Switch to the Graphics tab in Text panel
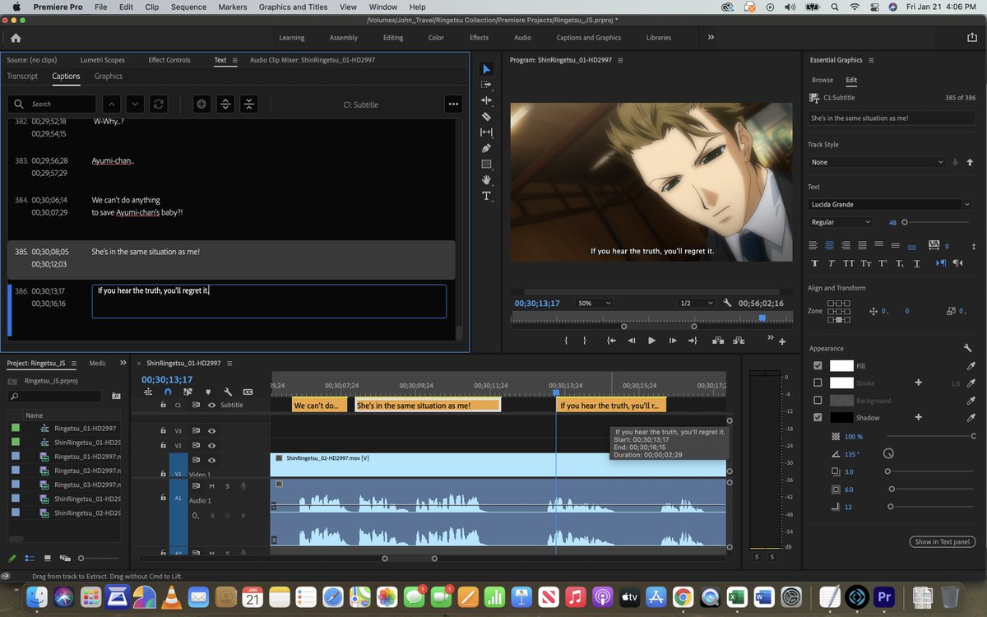 point(109,76)
